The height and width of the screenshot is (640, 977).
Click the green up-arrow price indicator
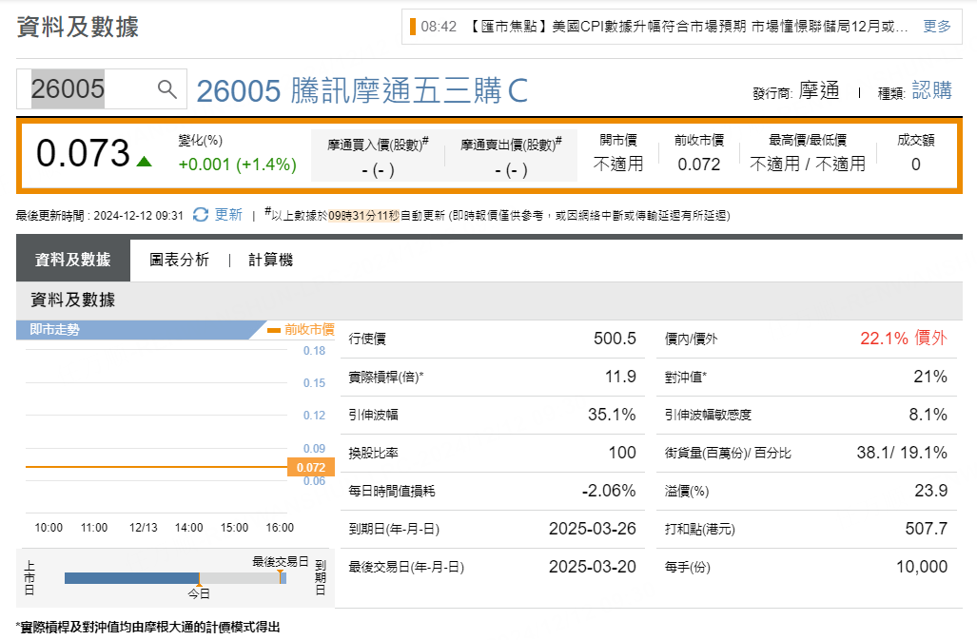[x=145, y=161]
